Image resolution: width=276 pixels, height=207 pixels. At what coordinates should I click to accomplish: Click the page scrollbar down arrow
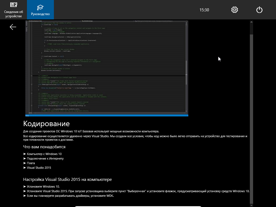tap(251, 205)
